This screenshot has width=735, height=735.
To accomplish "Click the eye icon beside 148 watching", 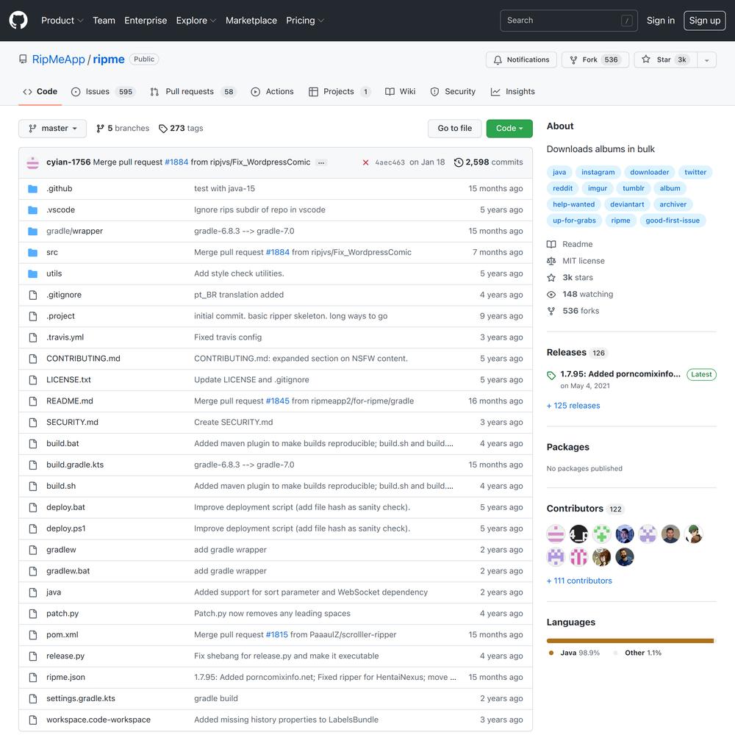I will click(x=551, y=295).
